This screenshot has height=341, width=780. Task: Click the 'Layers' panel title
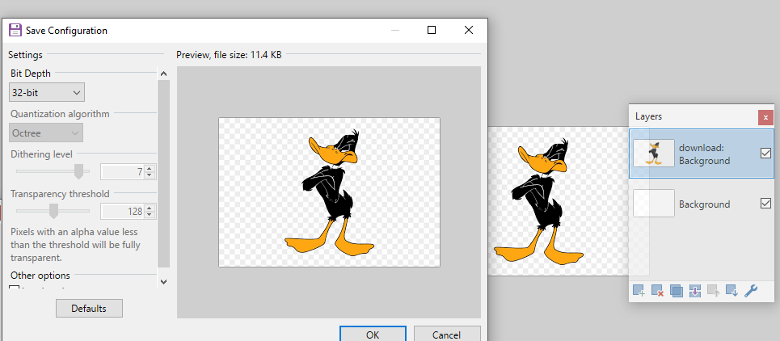pos(649,116)
